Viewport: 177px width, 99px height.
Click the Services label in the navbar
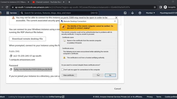13,13
